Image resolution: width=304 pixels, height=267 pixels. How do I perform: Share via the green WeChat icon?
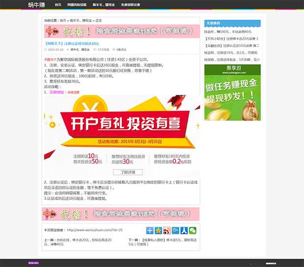click(x=193, y=231)
